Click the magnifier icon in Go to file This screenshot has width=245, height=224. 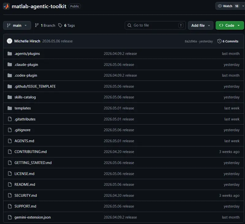click(x=129, y=25)
